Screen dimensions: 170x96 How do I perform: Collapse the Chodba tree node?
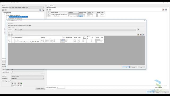pyautogui.click(x=5, y=14)
